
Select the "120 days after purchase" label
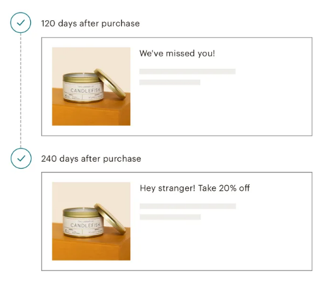point(90,23)
